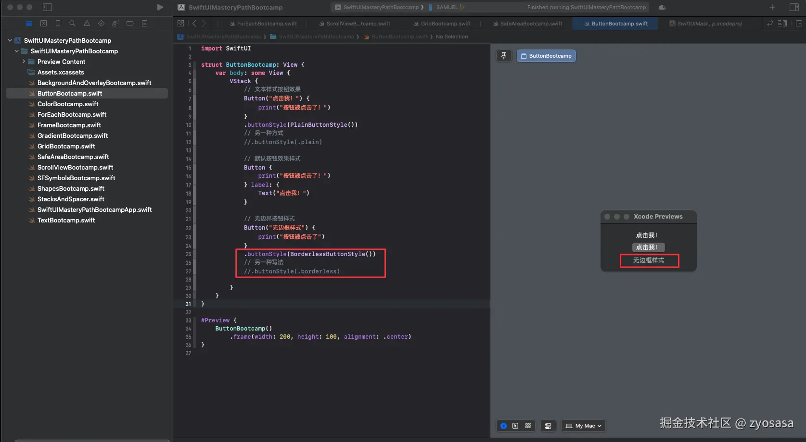This screenshot has height=442, width=806.
Task: Open the Find navigator magnifier icon
Action: [72, 23]
